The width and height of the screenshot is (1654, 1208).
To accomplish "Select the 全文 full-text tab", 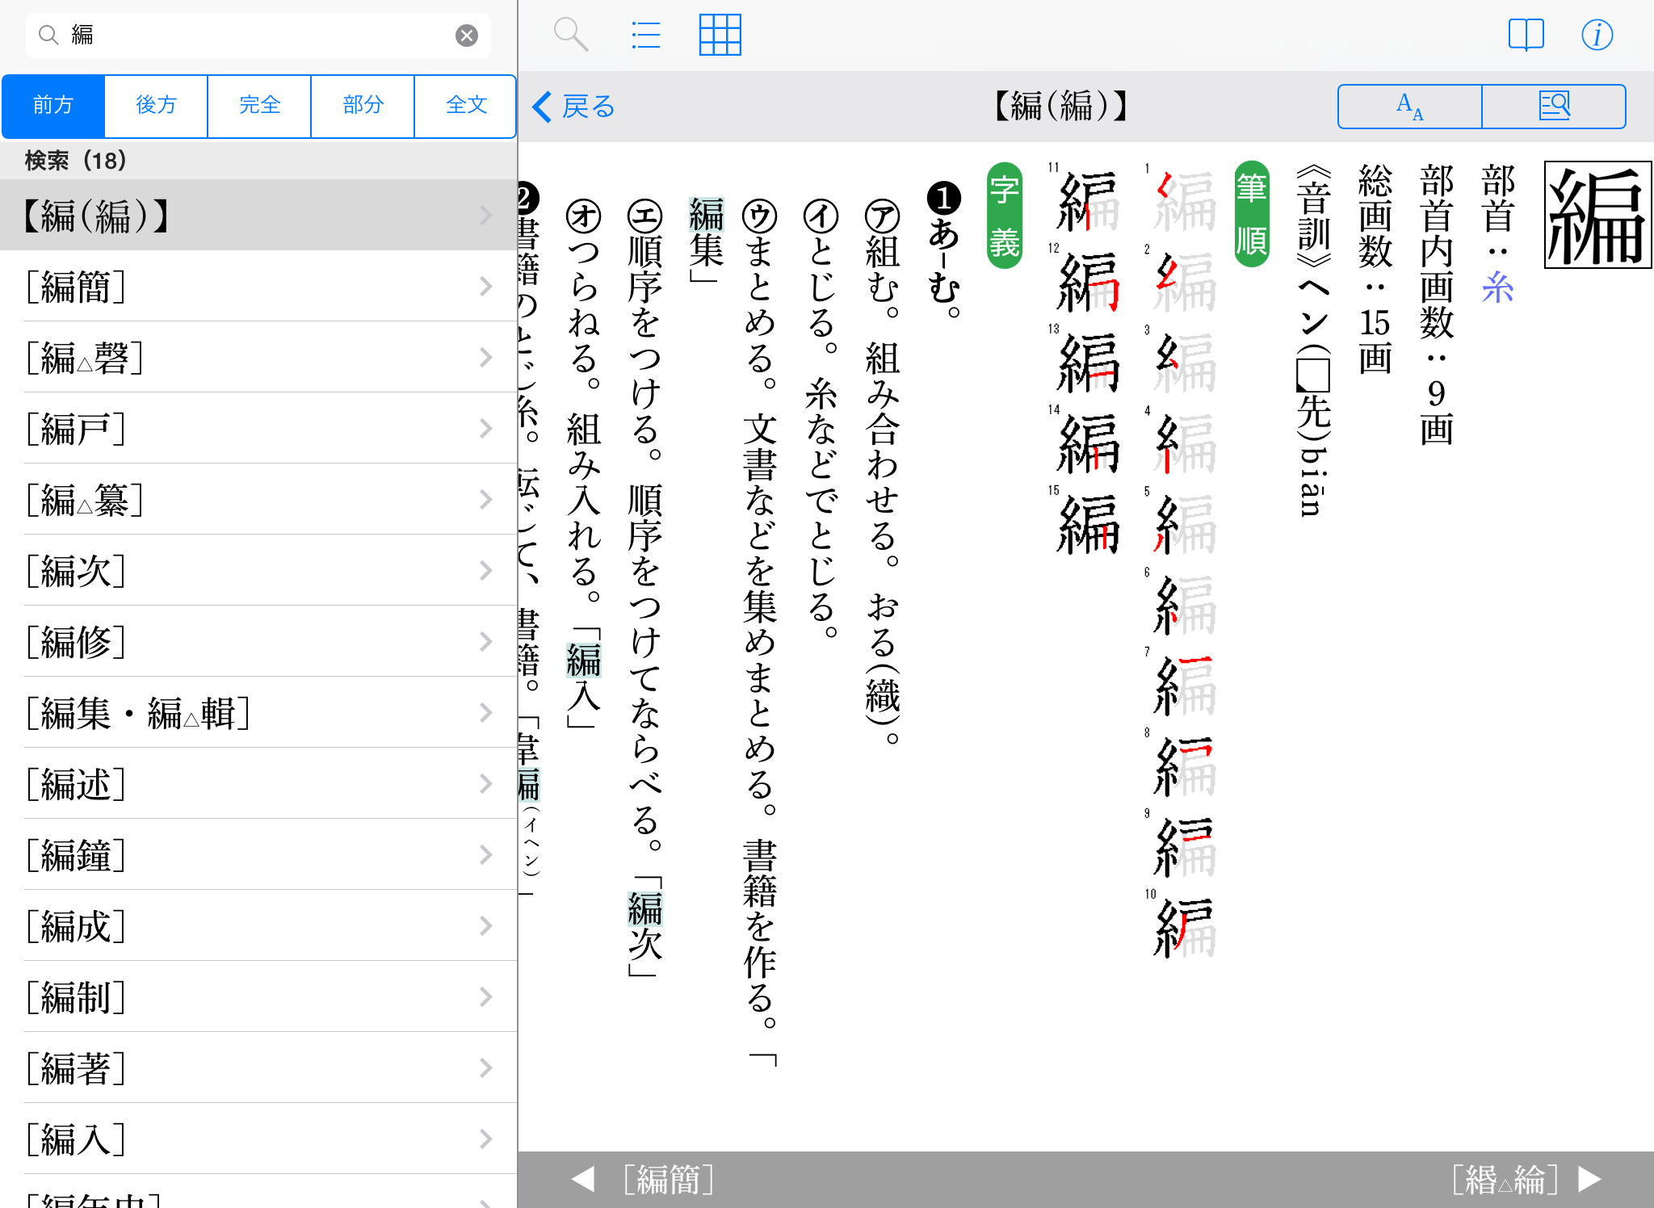I will (x=466, y=106).
